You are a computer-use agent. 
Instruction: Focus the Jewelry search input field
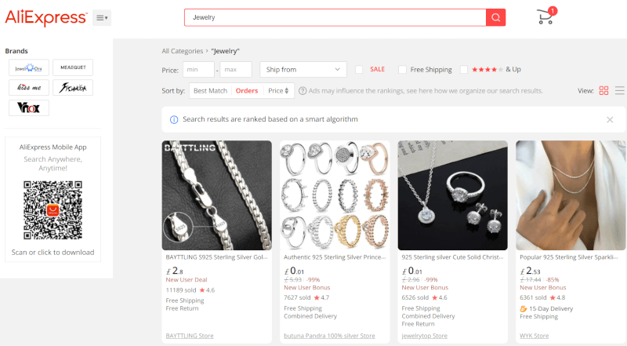point(335,17)
